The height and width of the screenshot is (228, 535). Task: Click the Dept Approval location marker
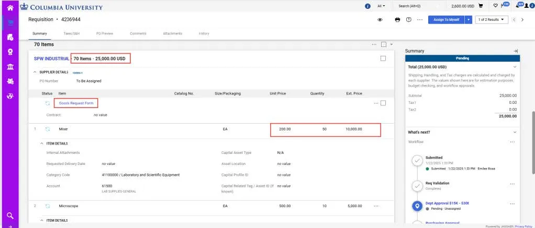click(417, 206)
